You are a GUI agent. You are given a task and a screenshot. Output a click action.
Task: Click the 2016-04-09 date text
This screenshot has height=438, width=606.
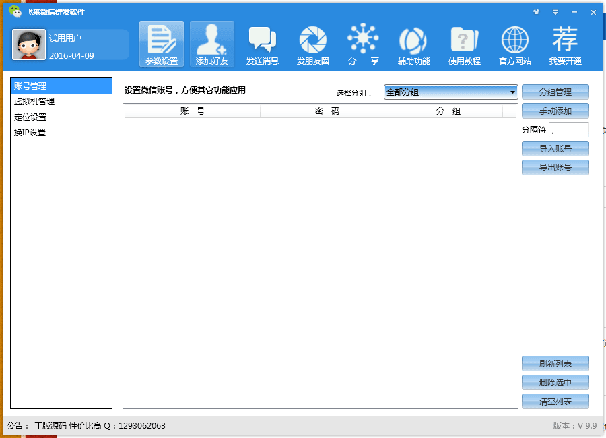[71, 56]
